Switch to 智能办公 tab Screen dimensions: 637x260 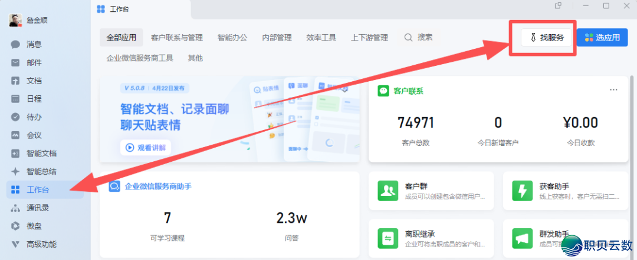pyautogui.click(x=232, y=38)
